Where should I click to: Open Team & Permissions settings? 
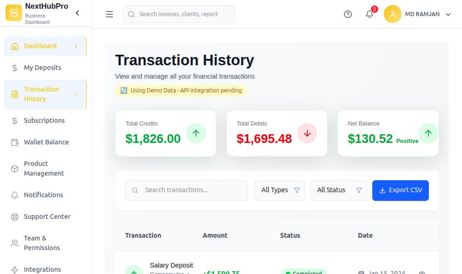coord(41,243)
